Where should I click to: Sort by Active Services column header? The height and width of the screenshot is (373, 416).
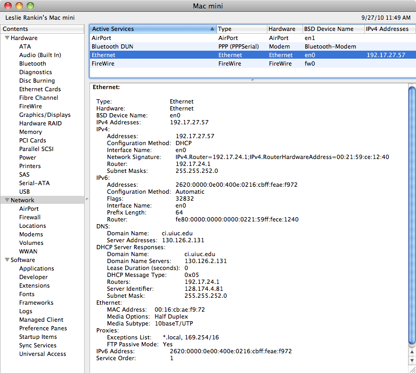tap(153, 29)
